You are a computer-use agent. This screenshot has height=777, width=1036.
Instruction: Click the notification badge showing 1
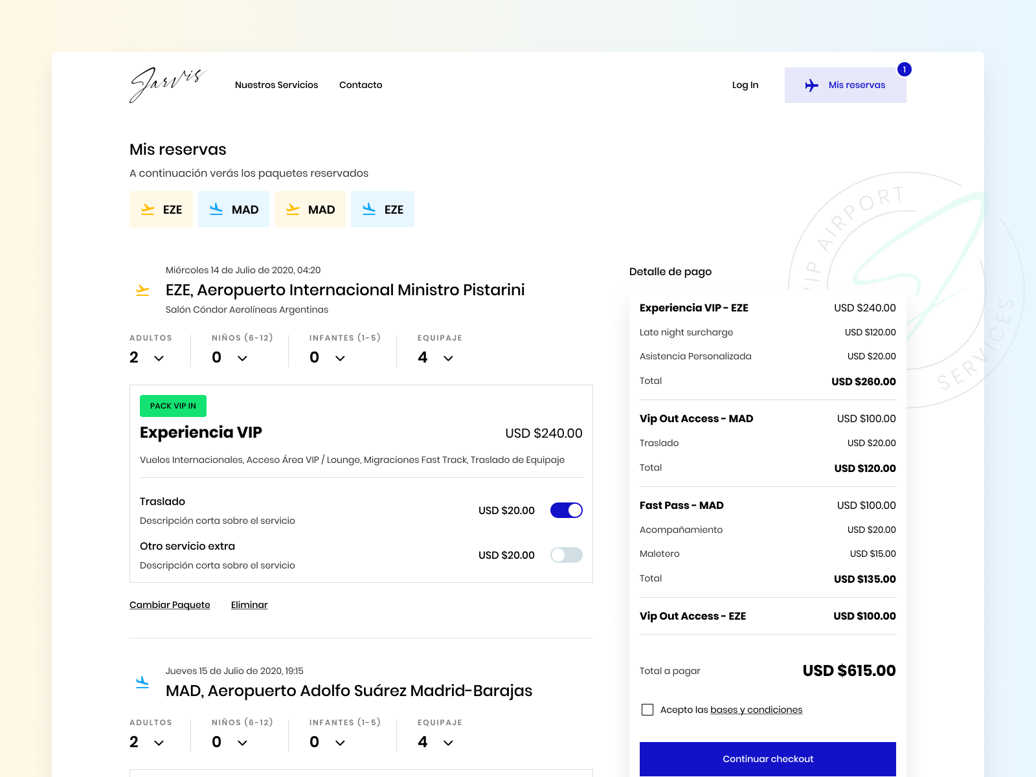[x=905, y=69]
